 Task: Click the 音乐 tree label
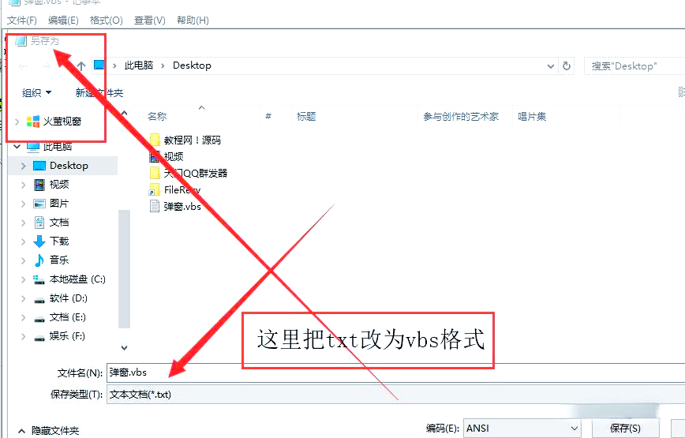click(59, 260)
